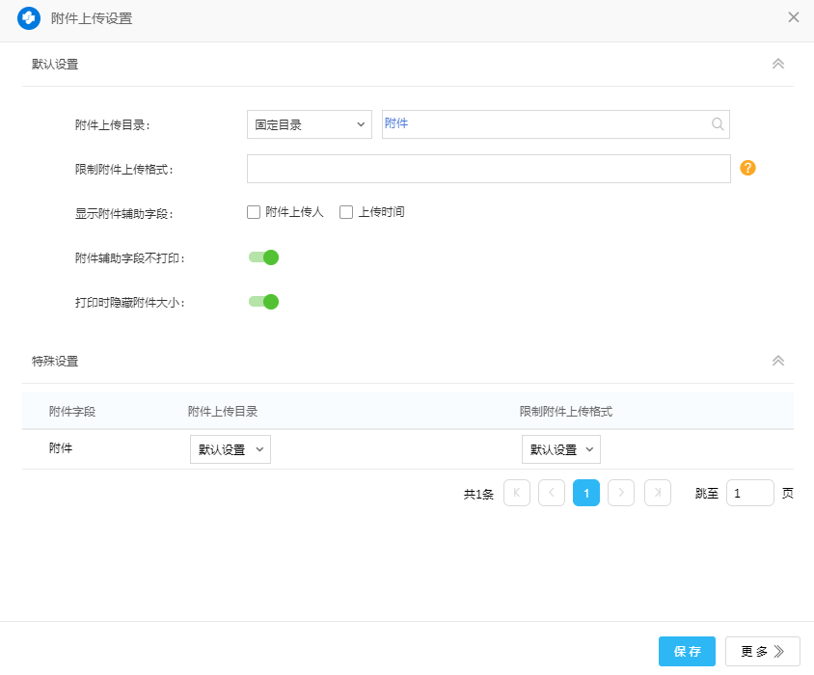The height and width of the screenshot is (675, 814).
Task: Collapse the 默认设置 section
Action: [x=778, y=65]
